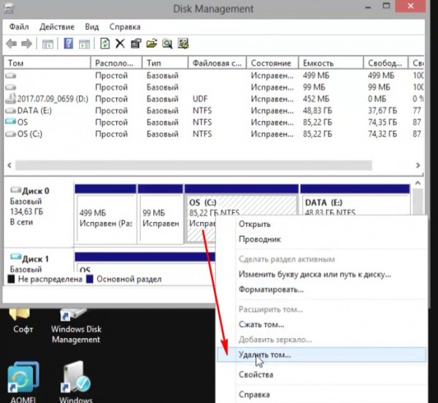Sort by the Располо... column header

(x=117, y=63)
